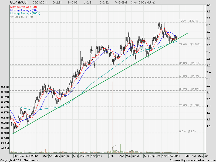Select the Moving Average (50d) legend entry
The width and height of the screenshot is (216, 162).
pyautogui.click(x=24, y=10)
